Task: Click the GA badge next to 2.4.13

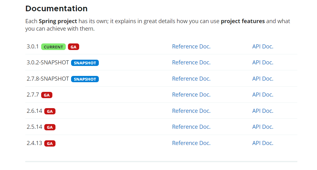Action: pyautogui.click(x=50, y=143)
